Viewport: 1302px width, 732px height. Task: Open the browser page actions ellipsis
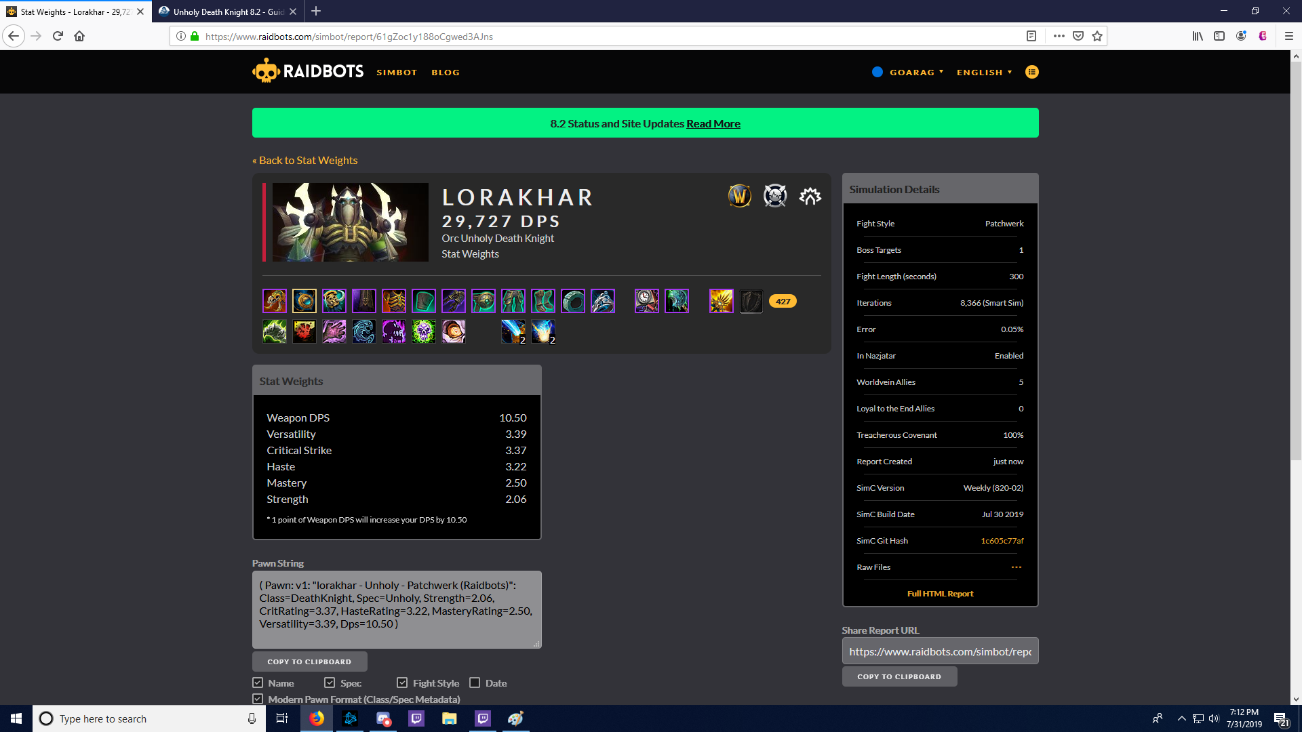click(1059, 36)
